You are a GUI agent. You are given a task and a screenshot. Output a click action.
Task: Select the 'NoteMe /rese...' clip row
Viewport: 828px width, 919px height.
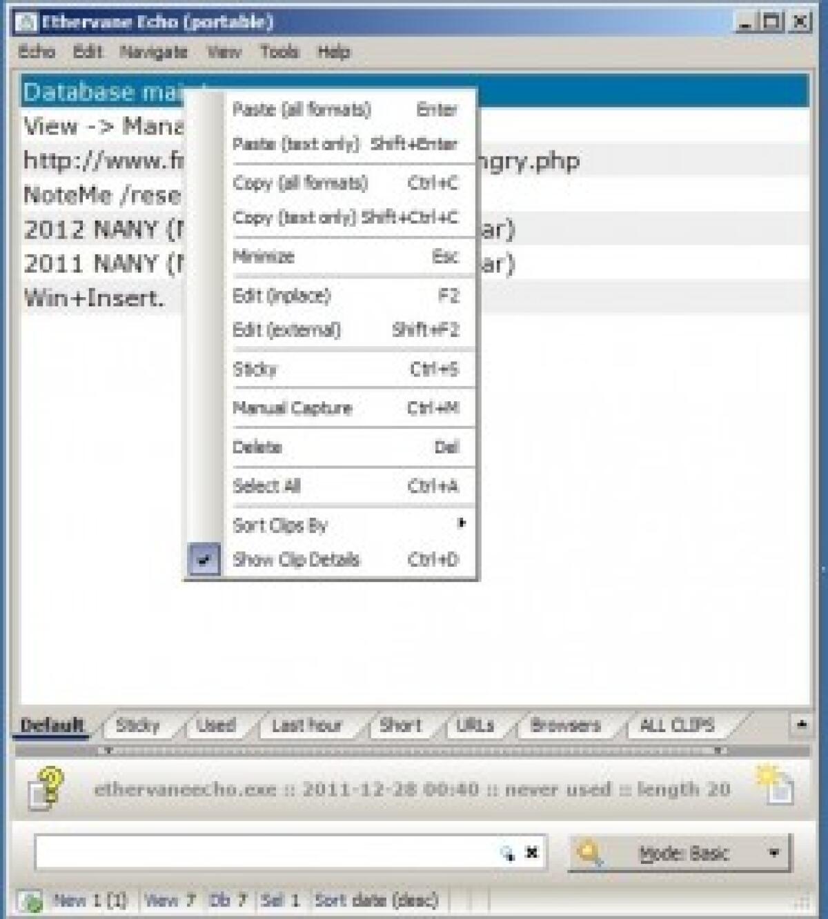(415, 195)
